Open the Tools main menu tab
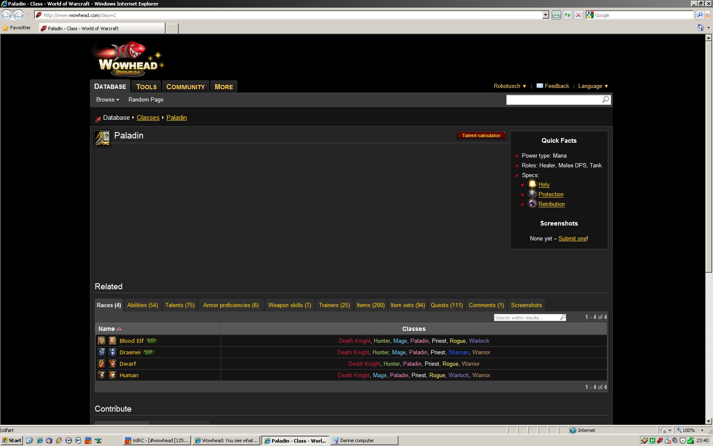Screen dimensions: 713x446 point(146,87)
